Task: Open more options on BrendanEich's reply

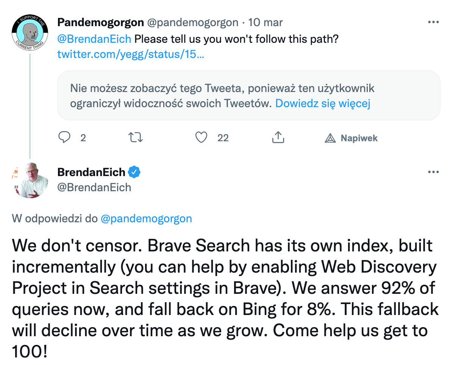Action: [433, 172]
